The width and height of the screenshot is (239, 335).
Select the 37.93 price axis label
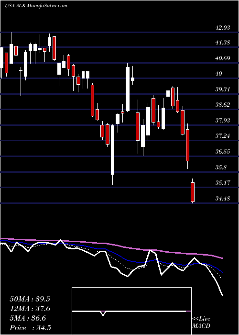tap(223, 120)
